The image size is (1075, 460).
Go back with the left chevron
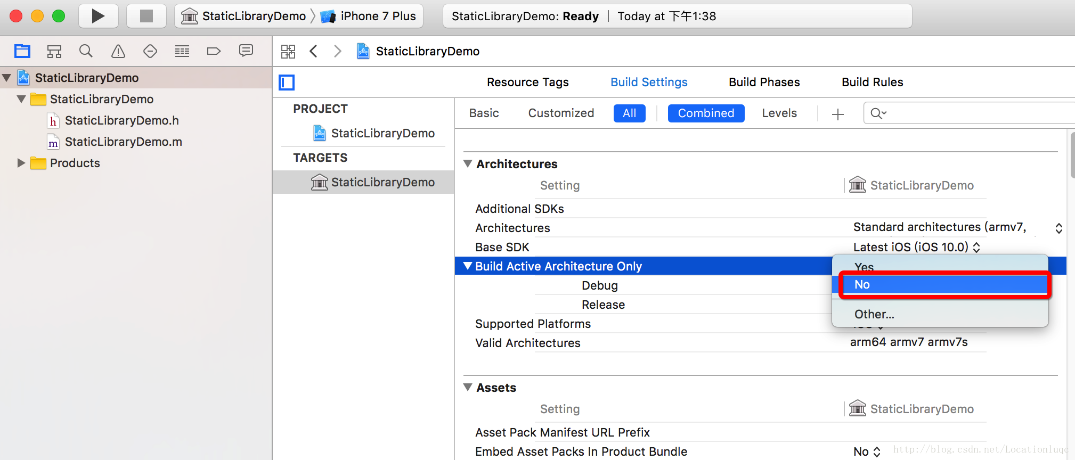click(x=314, y=51)
